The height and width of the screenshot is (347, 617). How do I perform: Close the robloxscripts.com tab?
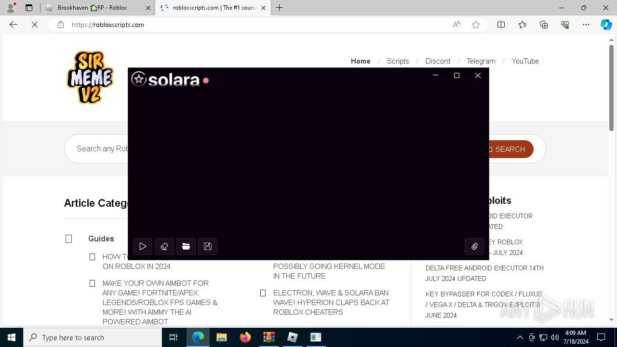pyautogui.click(x=264, y=8)
